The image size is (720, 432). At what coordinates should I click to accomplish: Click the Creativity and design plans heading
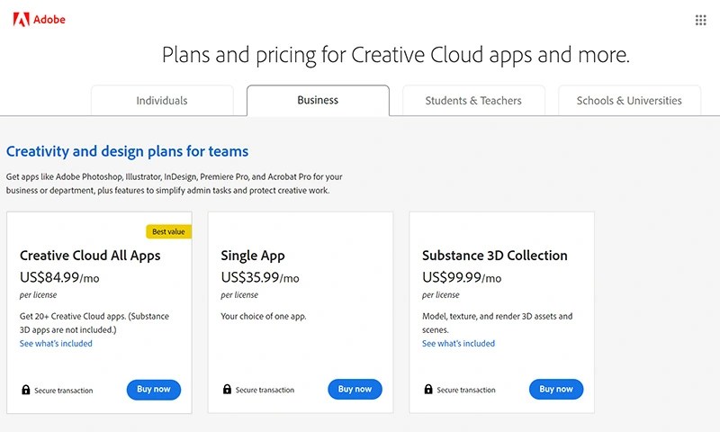(x=127, y=151)
